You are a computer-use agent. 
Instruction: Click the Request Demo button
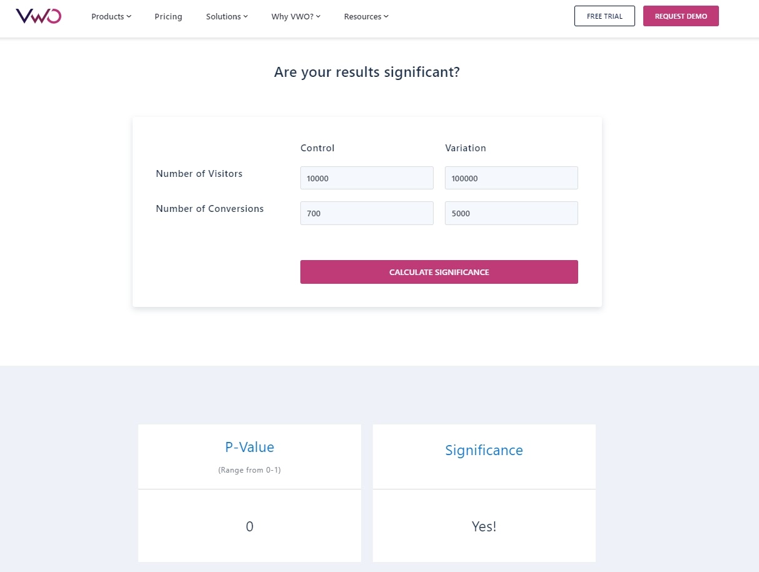(681, 16)
